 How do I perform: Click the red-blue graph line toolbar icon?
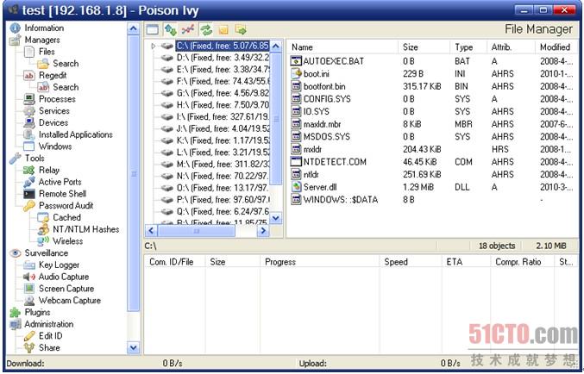[x=188, y=29]
